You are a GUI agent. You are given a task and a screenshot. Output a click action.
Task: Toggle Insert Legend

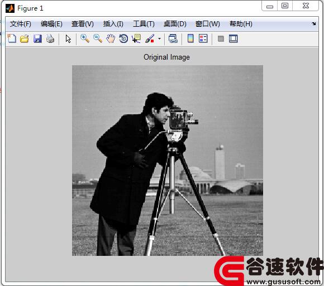click(x=203, y=38)
